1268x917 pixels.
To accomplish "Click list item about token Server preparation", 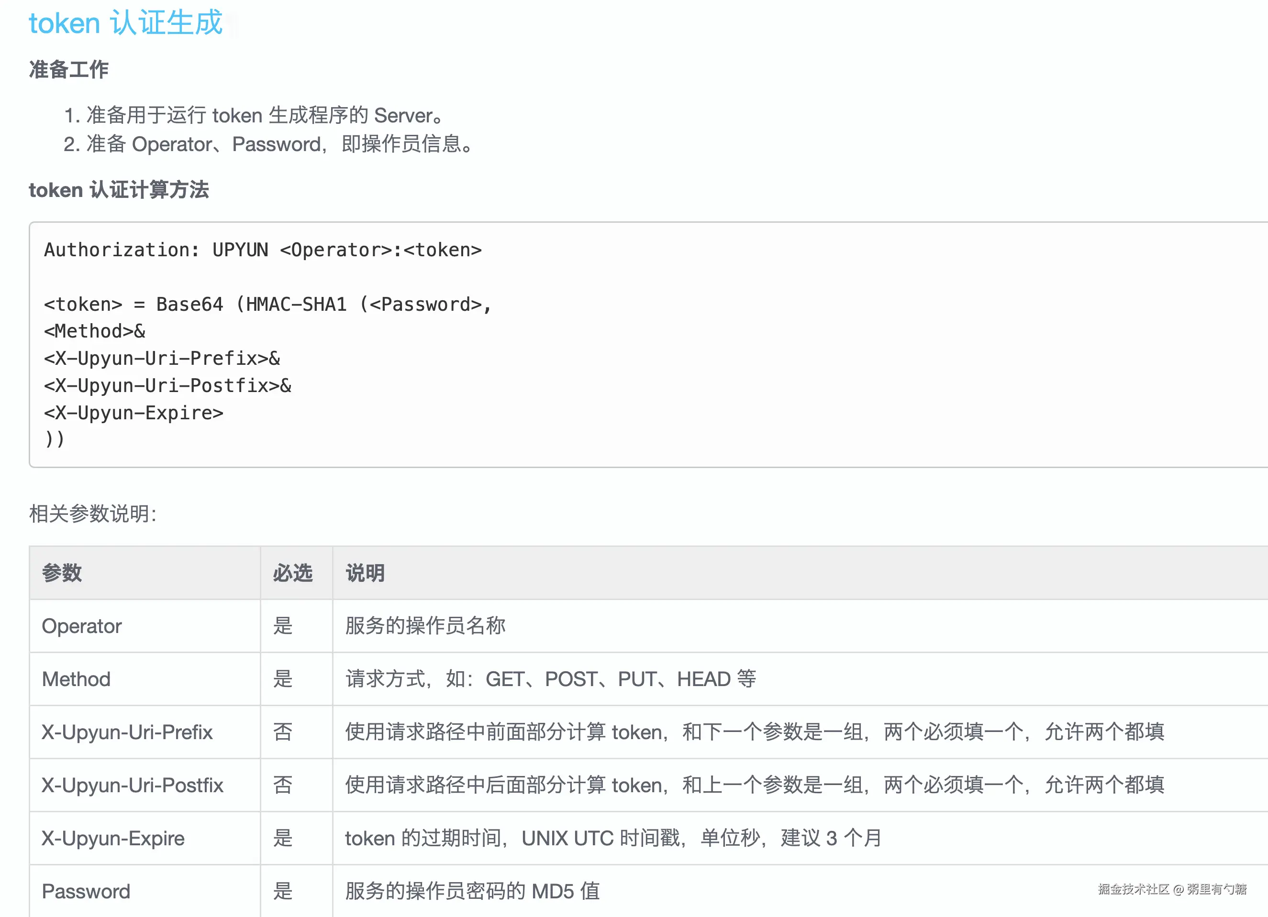I will pos(255,116).
